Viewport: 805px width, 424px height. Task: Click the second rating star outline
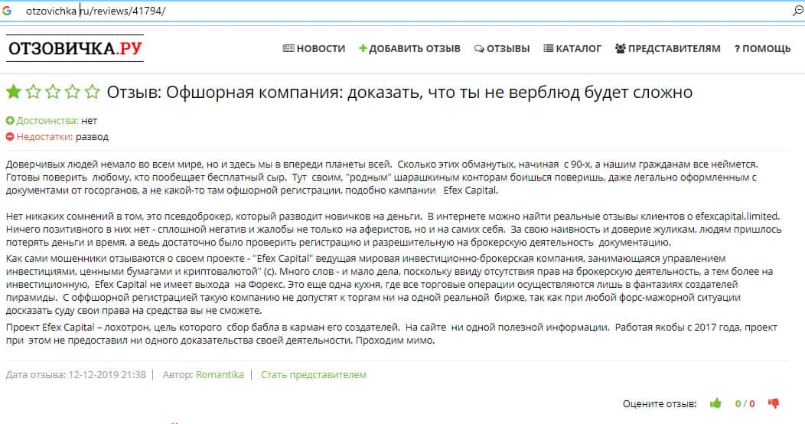click(x=34, y=92)
